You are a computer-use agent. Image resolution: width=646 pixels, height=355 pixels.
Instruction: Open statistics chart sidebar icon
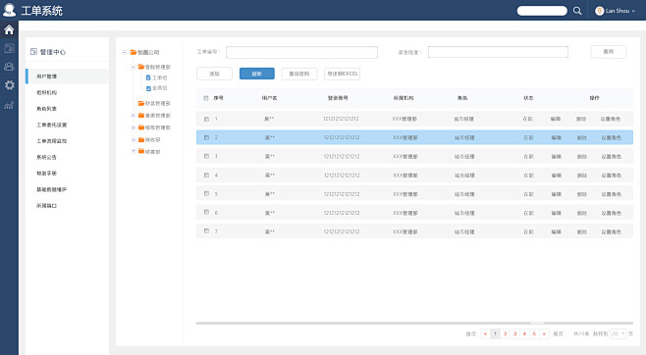(x=9, y=105)
